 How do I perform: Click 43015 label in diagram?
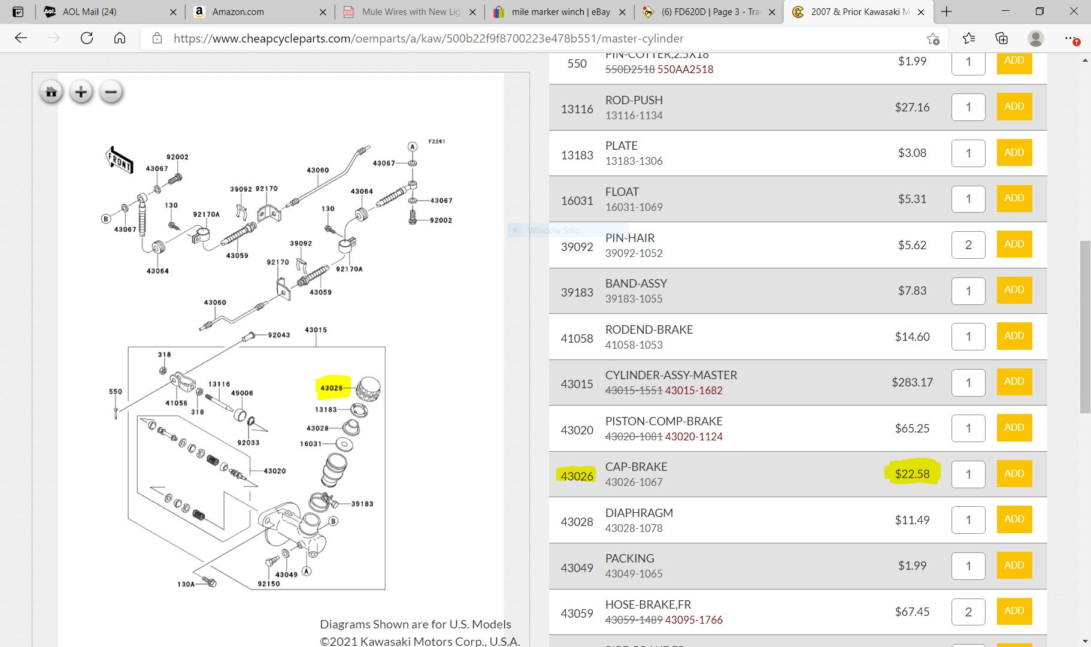pyautogui.click(x=316, y=330)
